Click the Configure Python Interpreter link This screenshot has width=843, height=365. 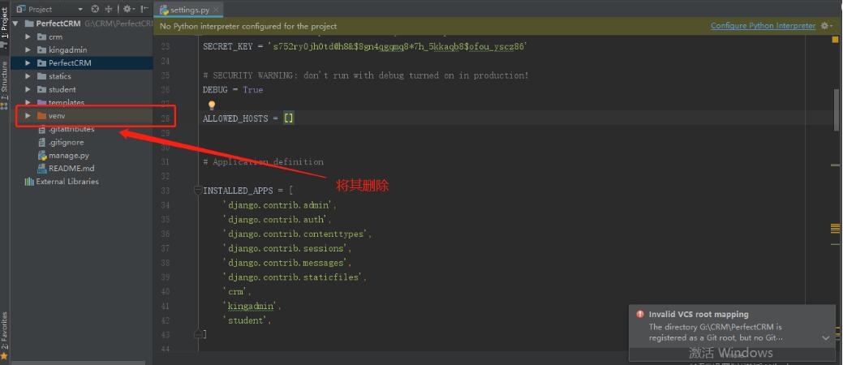click(x=763, y=26)
